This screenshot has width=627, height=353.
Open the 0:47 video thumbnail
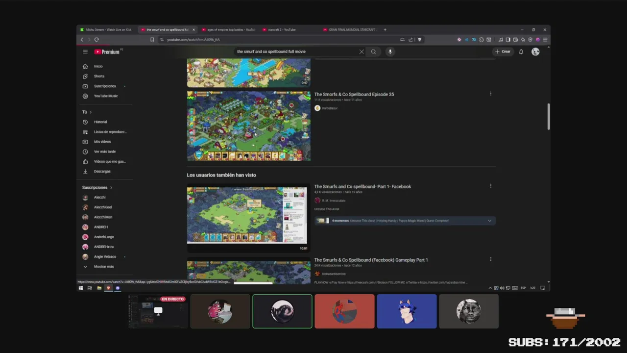click(x=248, y=73)
